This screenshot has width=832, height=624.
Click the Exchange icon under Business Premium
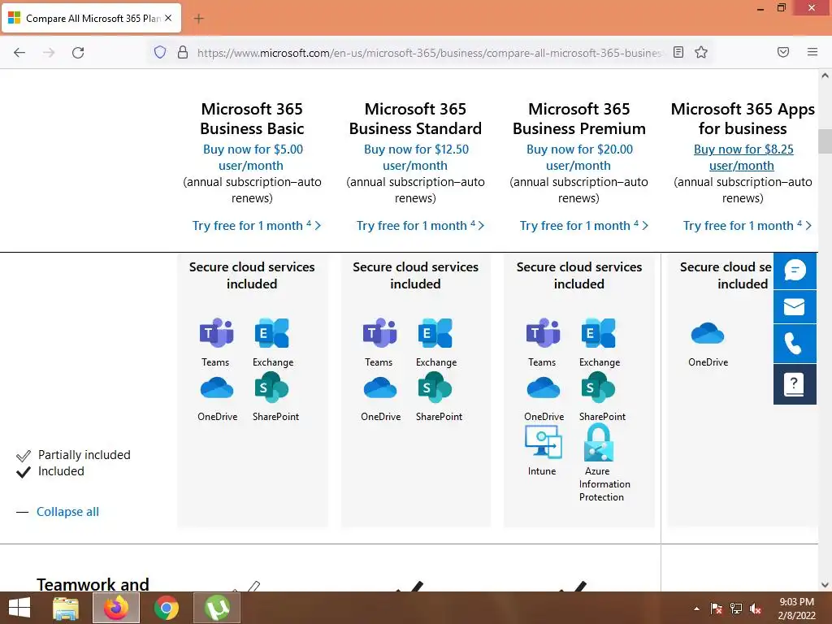(x=599, y=333)
